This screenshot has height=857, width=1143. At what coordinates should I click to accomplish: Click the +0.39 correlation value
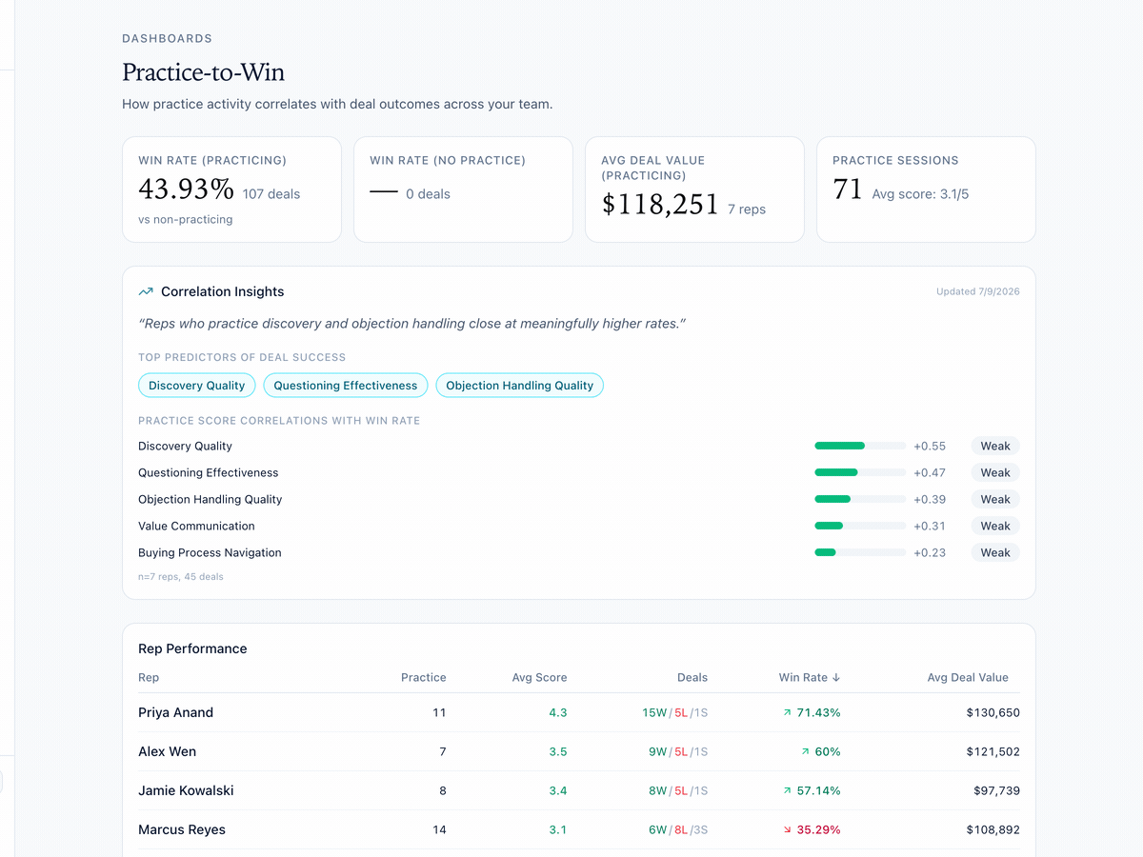[x=930, y=499]
